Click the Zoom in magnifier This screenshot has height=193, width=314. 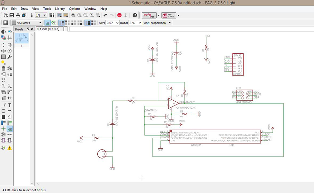pos(79,15)
